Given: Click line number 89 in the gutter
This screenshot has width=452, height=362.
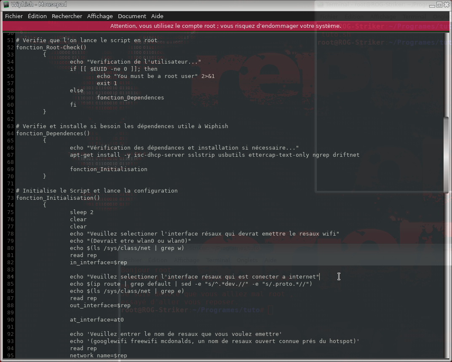Looking at the screenshot, I should click(11, 313).
